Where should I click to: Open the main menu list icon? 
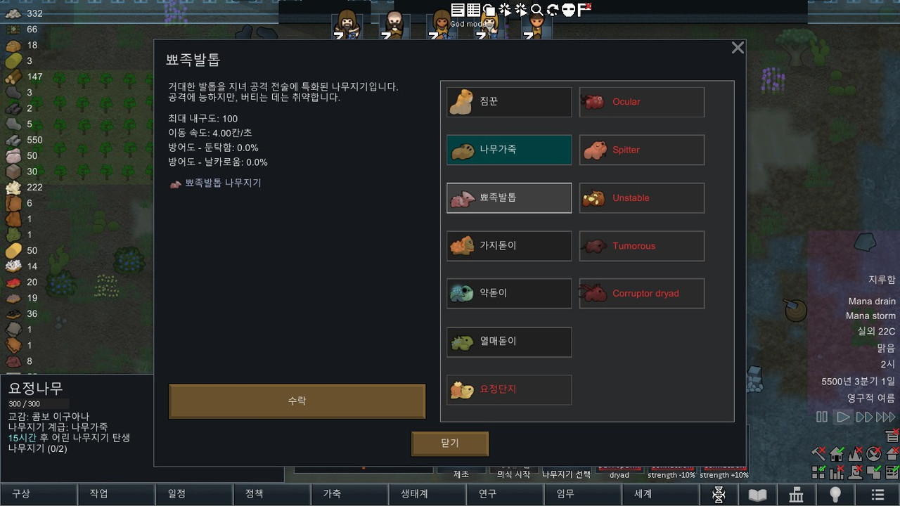(877, 495)
